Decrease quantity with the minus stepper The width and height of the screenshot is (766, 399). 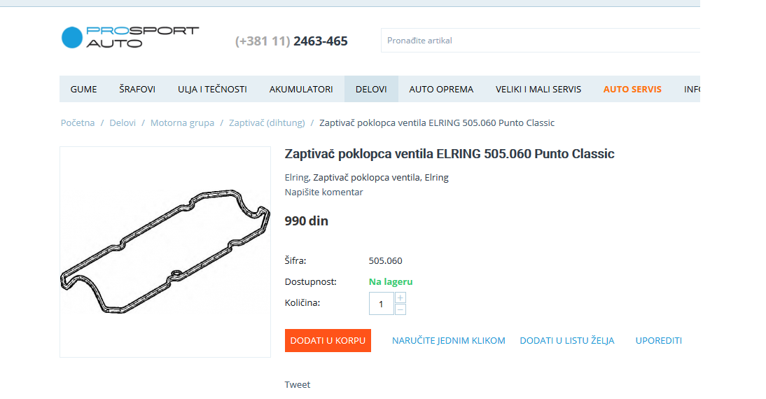click(400, 309)
